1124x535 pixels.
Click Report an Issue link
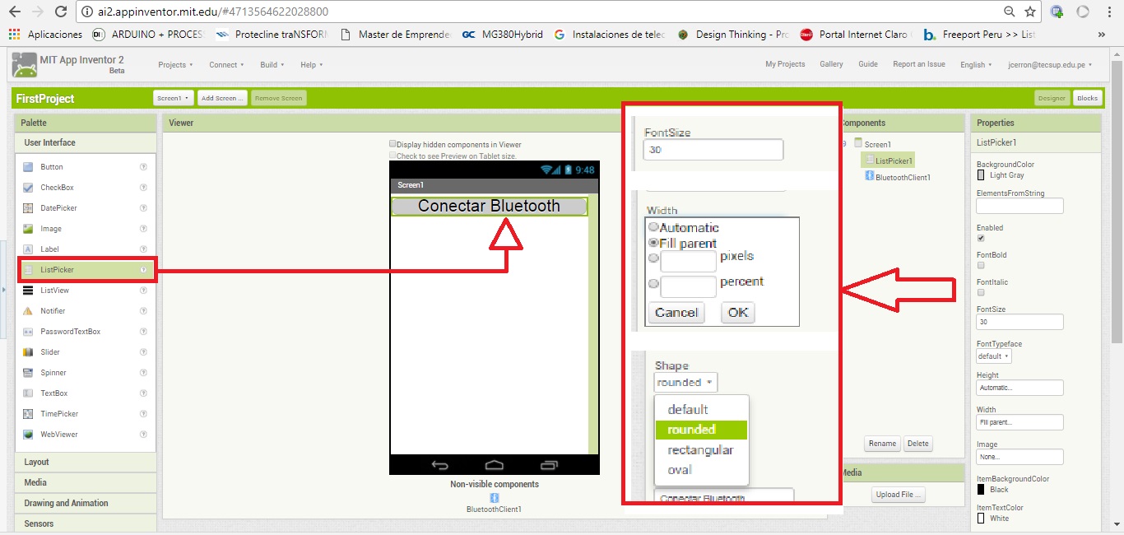point(919,64)
